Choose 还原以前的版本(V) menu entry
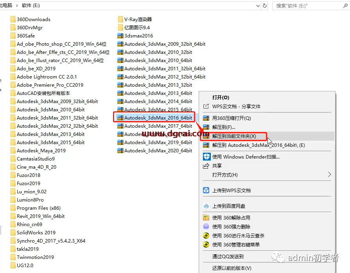Image resolution: width=350 pixels, height=273 pixels. (232, 268)
